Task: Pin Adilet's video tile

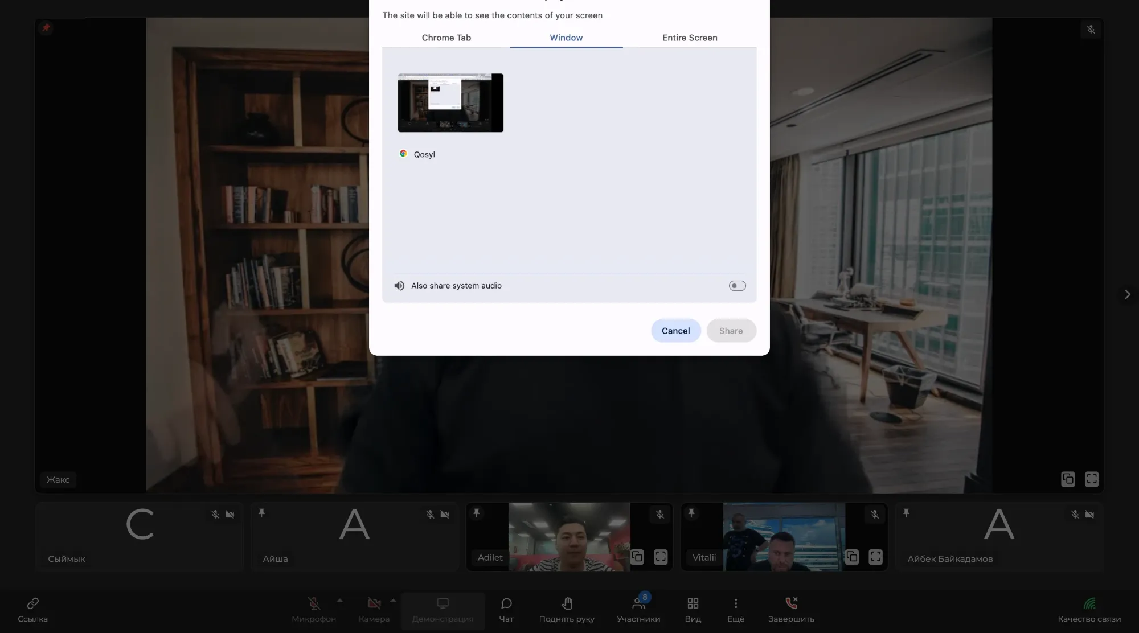Action: pyautogui.click(x=476, y=513)
